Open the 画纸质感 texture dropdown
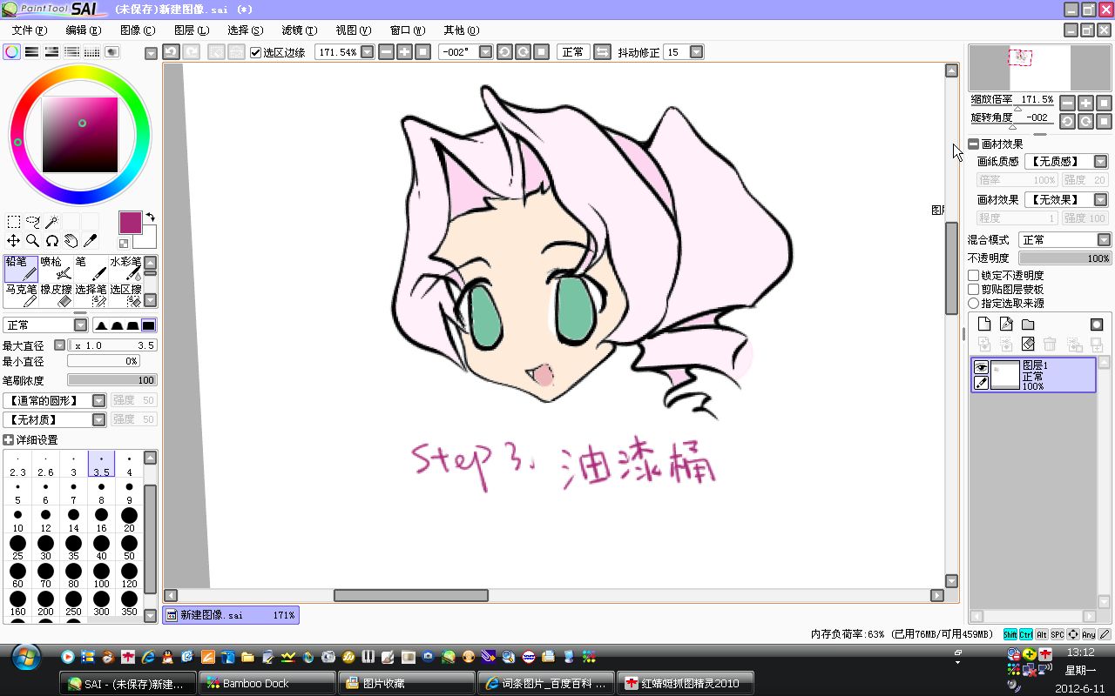This screenshot has height=696, width=1115. click(x=1066, y=162)
